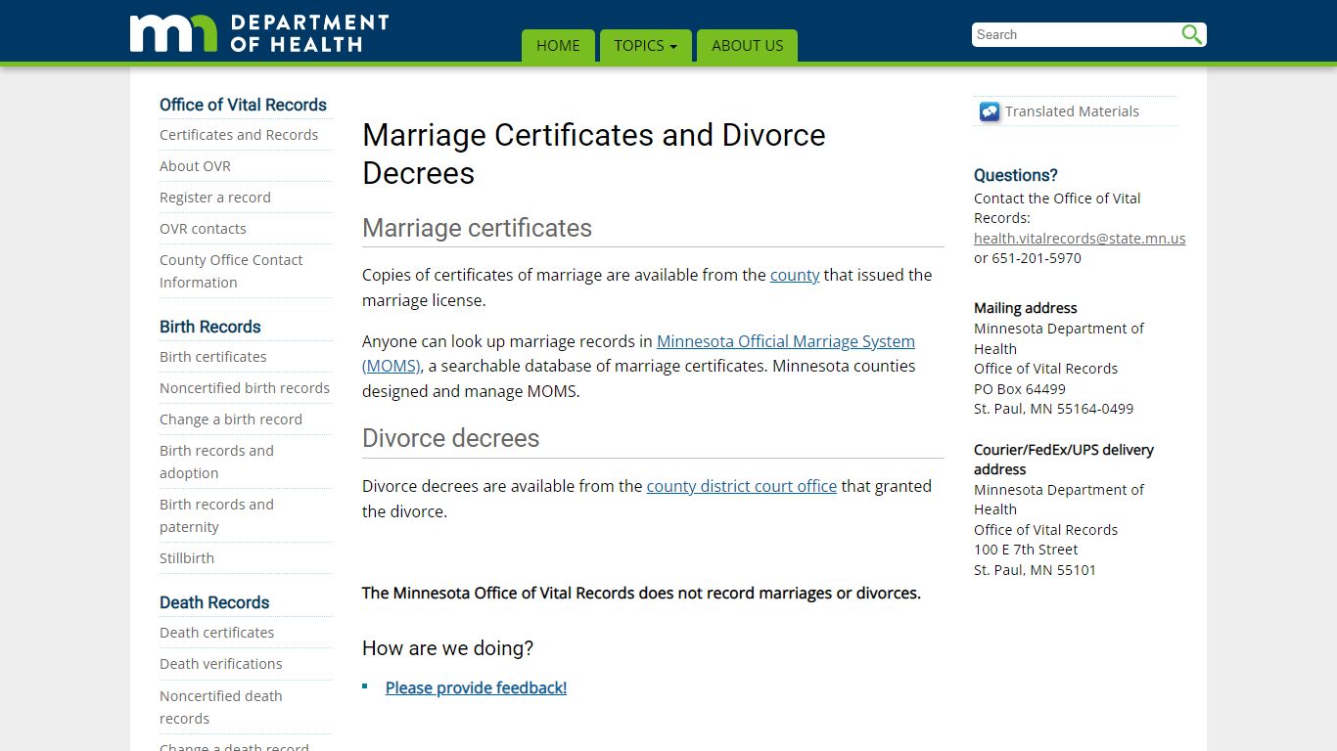Viewport: 1337px width, 751px height.
Task: Follow the county district court office link
Action: point(742,486)
